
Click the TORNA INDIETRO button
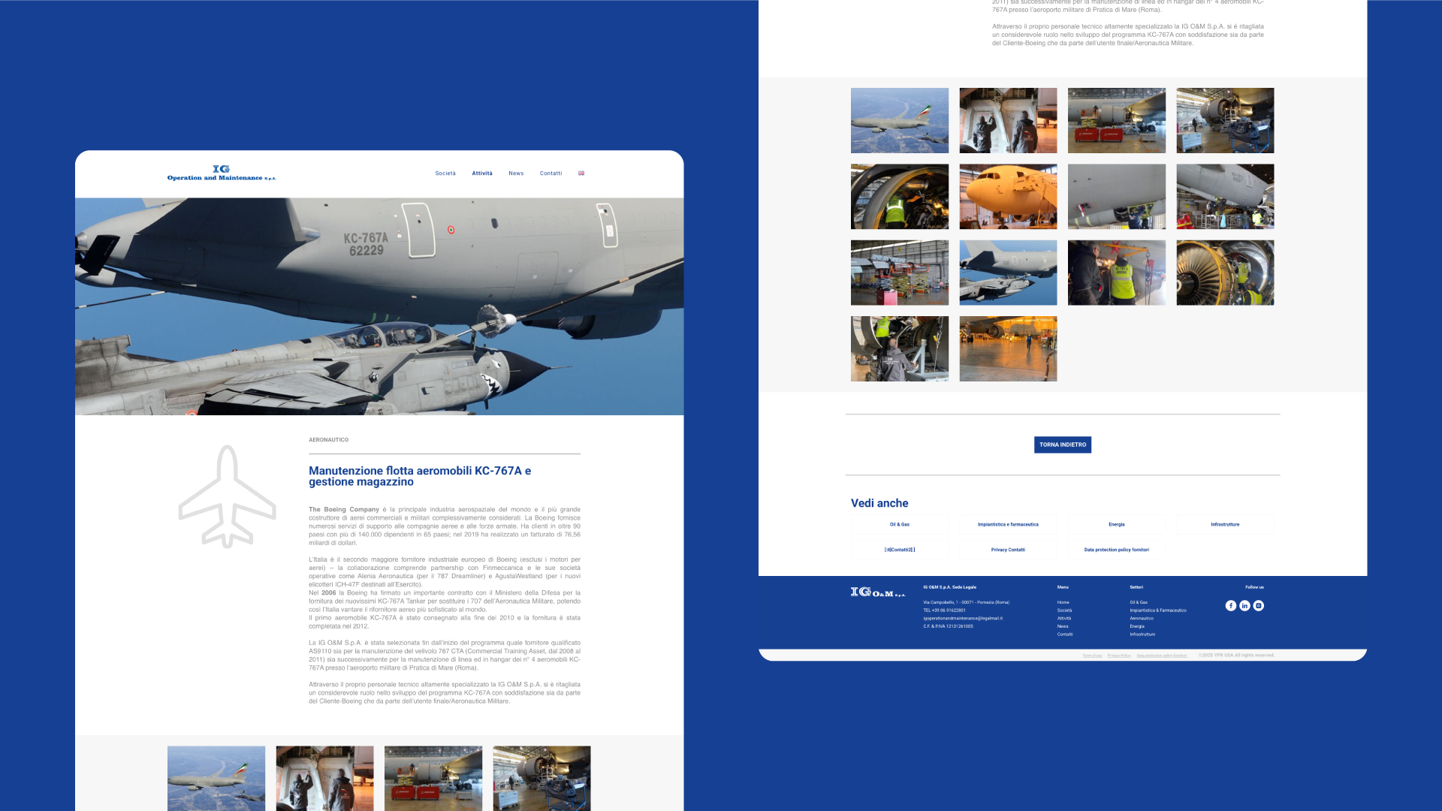[x=1062, y=445]
